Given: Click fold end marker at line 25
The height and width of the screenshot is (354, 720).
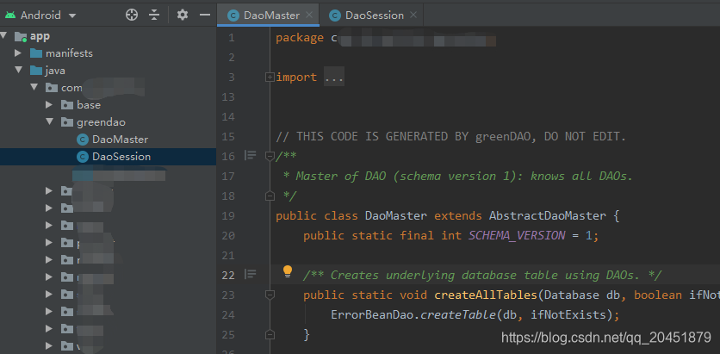Looking at the screenshot, I should pos(270,334).
